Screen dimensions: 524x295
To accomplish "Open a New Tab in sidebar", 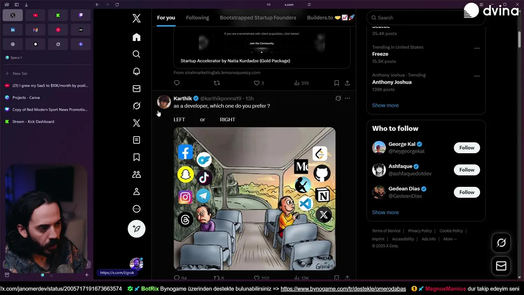I will [47, 73].
